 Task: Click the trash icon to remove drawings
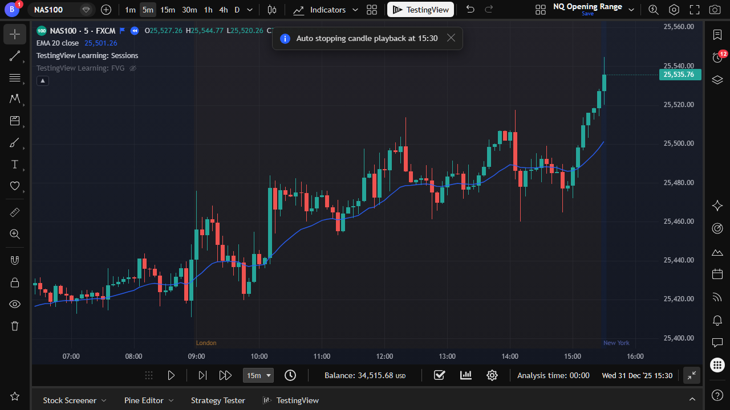coord(15,326)
